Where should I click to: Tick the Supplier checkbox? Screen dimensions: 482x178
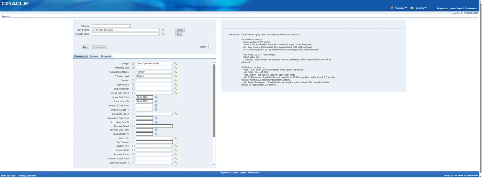click(133, 80)
